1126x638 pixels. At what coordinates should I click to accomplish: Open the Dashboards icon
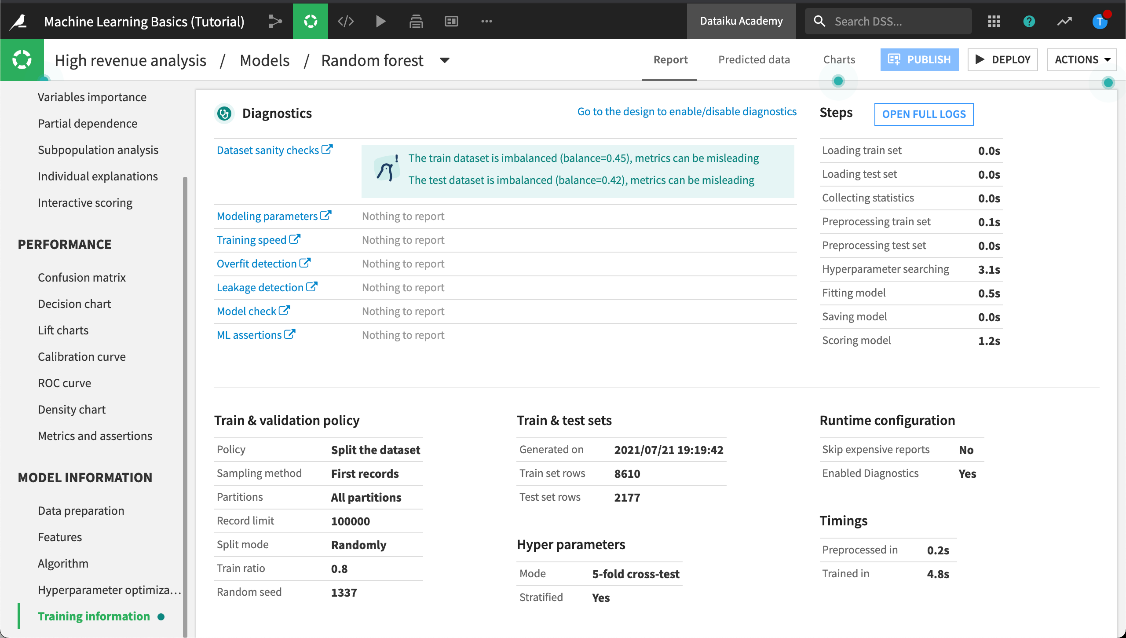coord(451,21)
